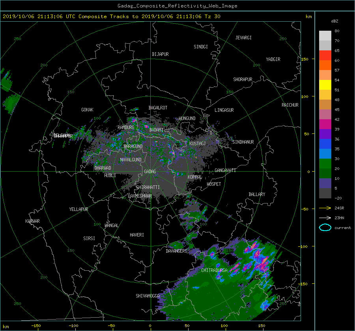Click the SHIRAHATTI city label
The image size is (355, 331).
(x=148, y=187)
